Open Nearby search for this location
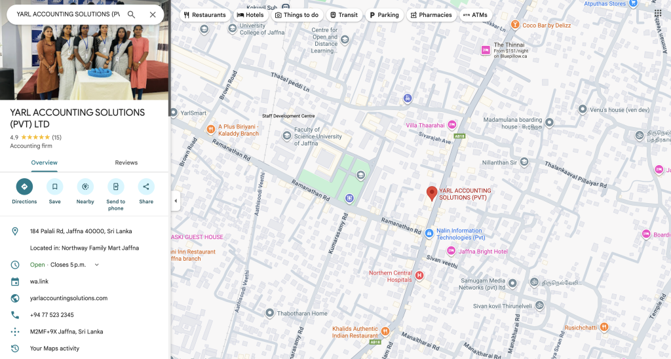The height and width of the screenshot is (359, 671). click(x=85, y=187)
